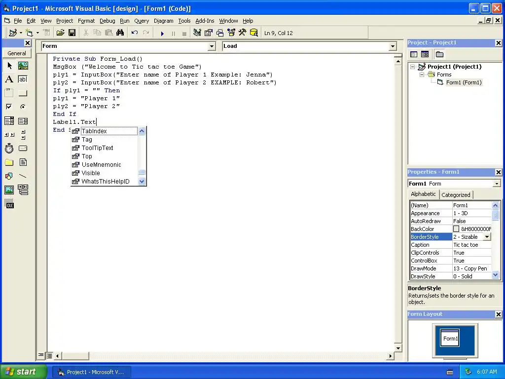Screen dimensions: 505x379
Task: Select the TextBox control tool
Action: 23,79
